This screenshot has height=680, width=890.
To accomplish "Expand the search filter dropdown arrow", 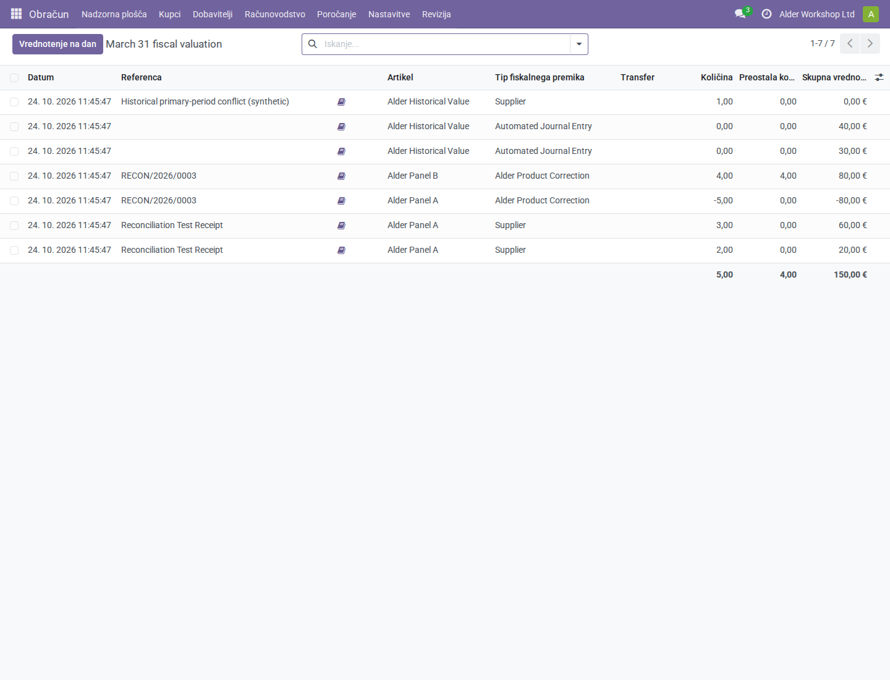I will click(579, 44).
